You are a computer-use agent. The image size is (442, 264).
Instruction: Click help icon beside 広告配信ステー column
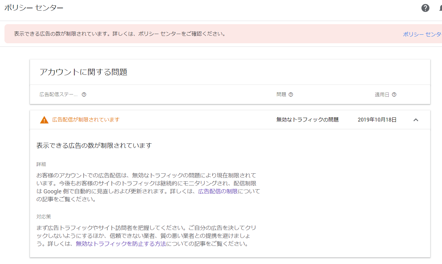coord(84,94)
